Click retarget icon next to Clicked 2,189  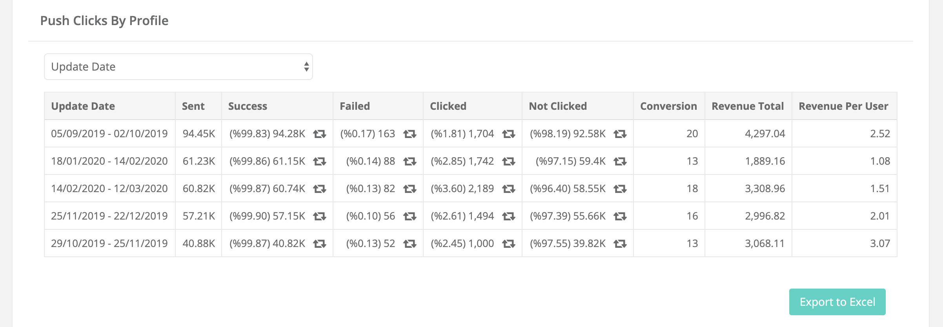coord(509,189)
